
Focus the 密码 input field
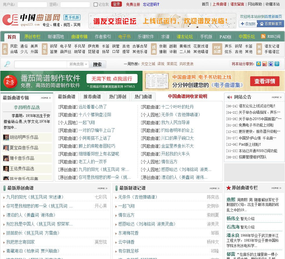75,5
